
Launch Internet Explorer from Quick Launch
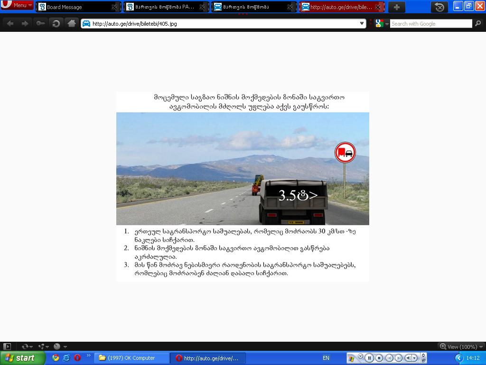click(66, 358)
